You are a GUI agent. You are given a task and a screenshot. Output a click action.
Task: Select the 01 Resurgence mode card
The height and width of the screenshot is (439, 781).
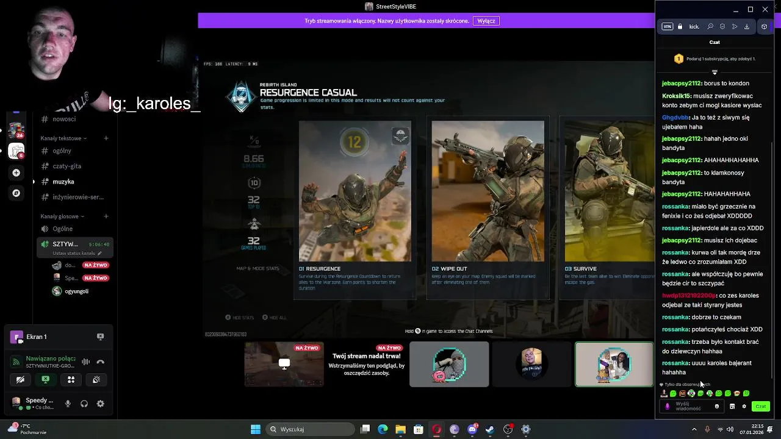(355, 208)
